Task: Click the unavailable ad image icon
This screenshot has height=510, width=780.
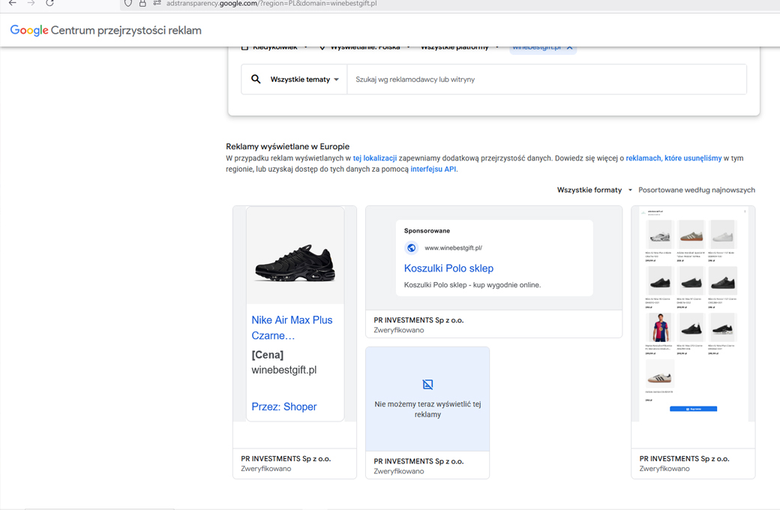Action: click(x=427, y=384)
